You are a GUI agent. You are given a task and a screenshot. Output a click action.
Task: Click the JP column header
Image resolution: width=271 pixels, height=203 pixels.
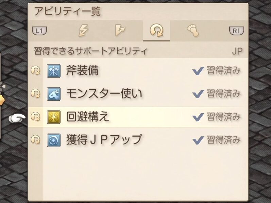(x=238, y=51)
